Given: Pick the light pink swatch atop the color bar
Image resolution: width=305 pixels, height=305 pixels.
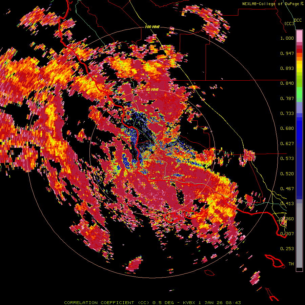Looking at the screenshot, I should (x=299, y=36).
